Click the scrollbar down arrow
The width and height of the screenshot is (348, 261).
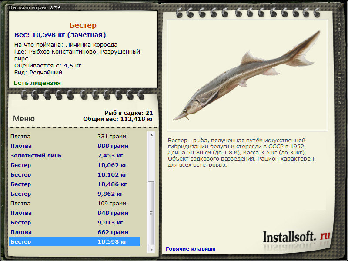(x=151, y=249)
